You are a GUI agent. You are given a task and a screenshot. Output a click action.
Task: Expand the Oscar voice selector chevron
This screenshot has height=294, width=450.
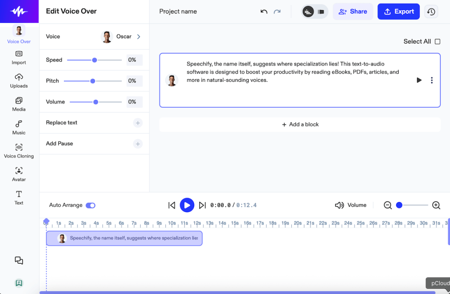coord(138,37)
